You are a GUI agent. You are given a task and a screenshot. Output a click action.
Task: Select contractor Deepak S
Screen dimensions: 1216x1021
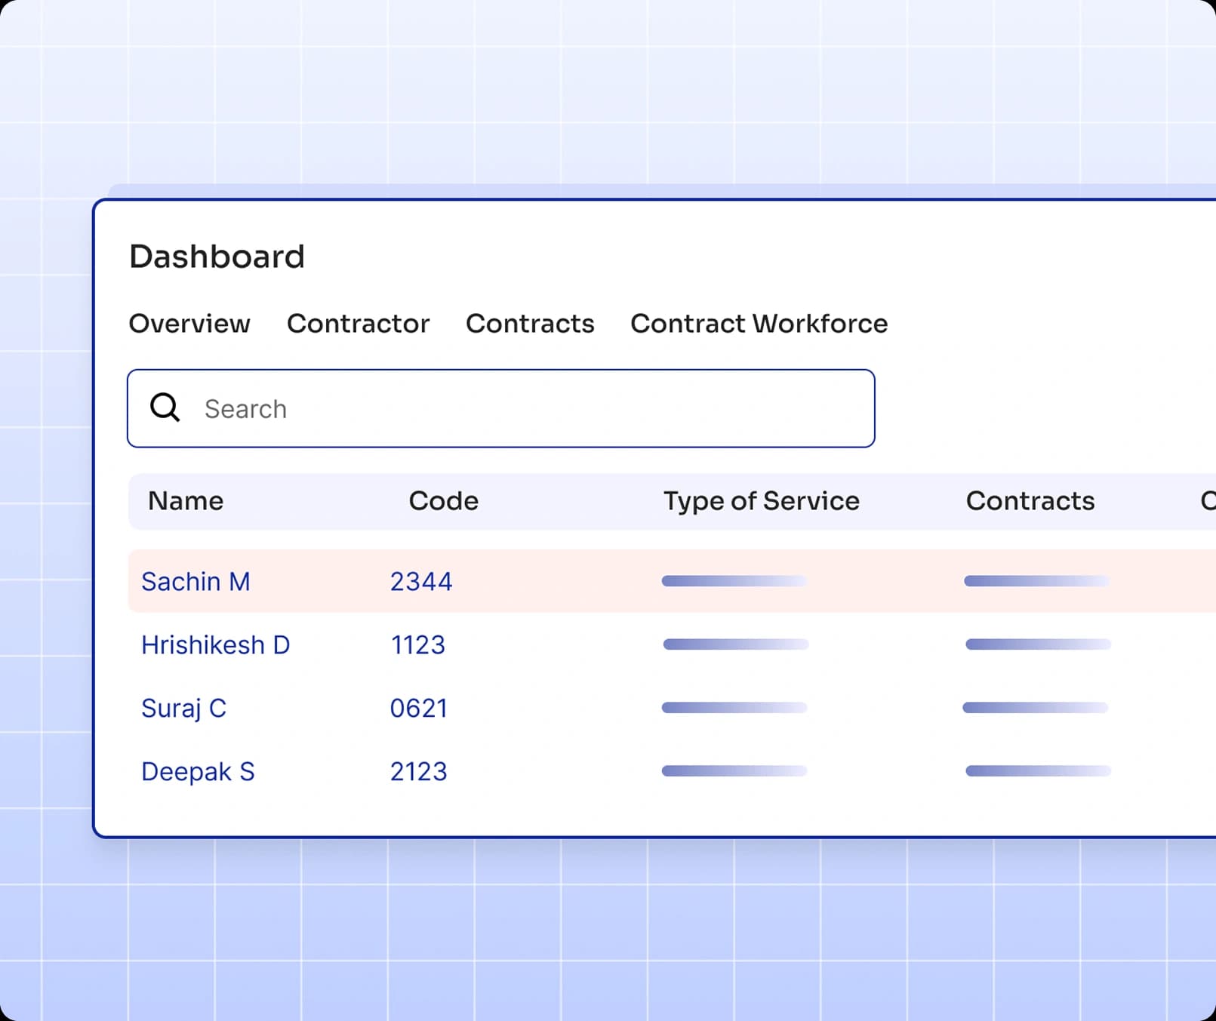[198, 771]
